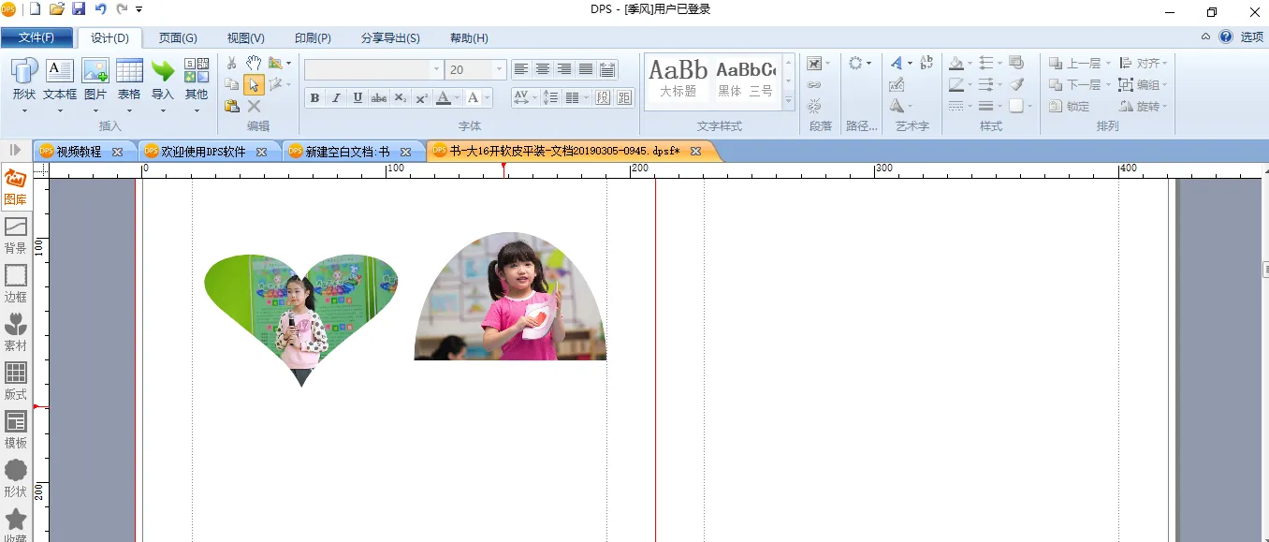Toggle underline text formatting
Viewport: 1269px width, 542px height.
pyautogui.click(x=357, y=98)
